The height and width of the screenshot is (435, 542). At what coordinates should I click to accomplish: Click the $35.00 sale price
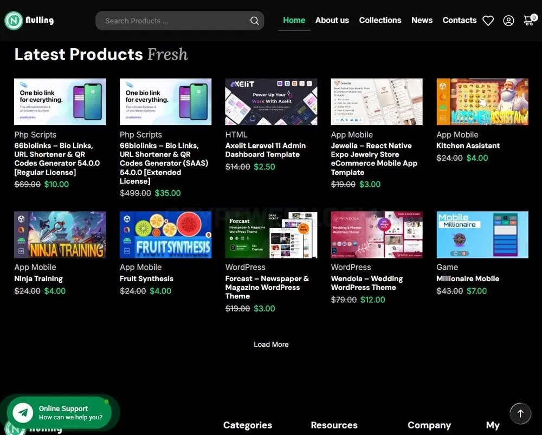(x=167, y=193)
